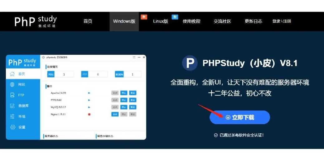This screenshot has height=153, width=324.
Task: Stop MySQL8.0.12 with its 停止 button
Action: [124, 107]
